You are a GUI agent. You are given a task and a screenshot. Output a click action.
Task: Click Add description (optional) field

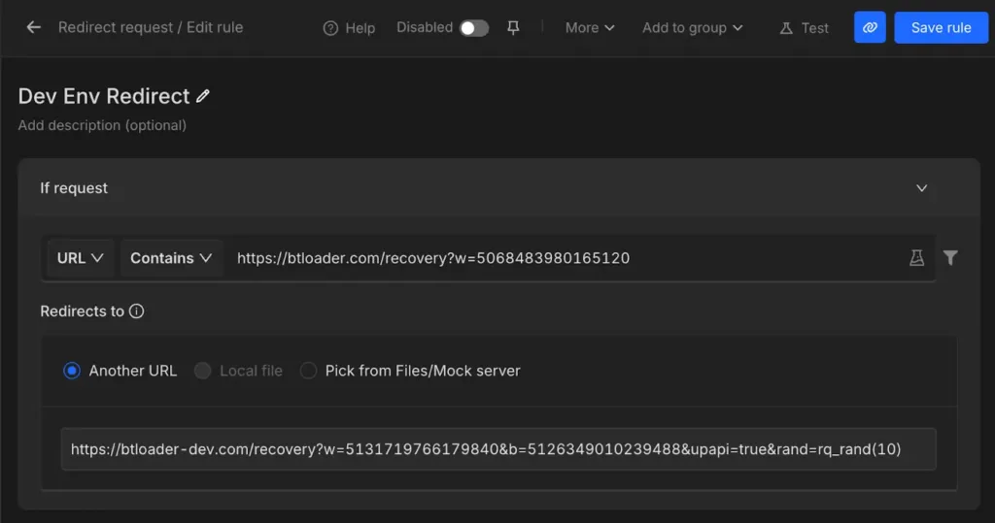tap(102, 125)
